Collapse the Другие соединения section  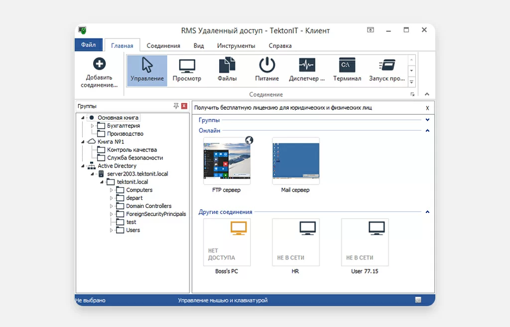tap(427, 212)
